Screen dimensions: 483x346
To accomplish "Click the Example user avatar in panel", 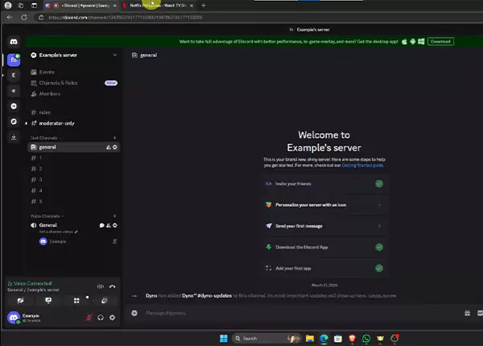I will click(14, 318).
